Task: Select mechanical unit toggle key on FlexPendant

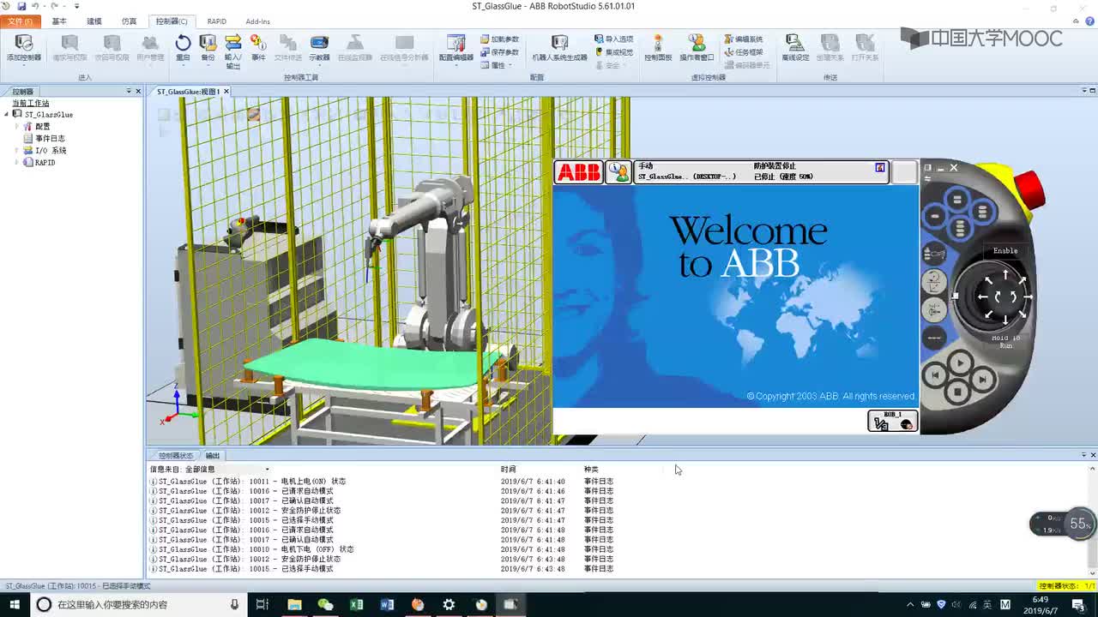Action: 933,253
